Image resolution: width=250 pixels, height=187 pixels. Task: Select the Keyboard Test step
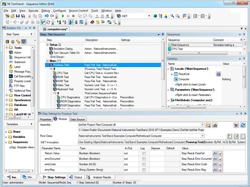click(65, 89)
